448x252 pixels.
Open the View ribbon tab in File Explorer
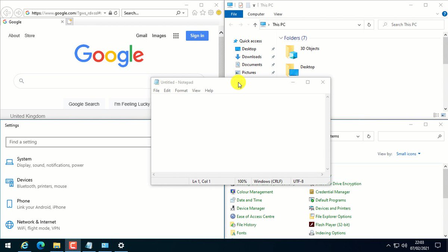click(x=278, y=14)
